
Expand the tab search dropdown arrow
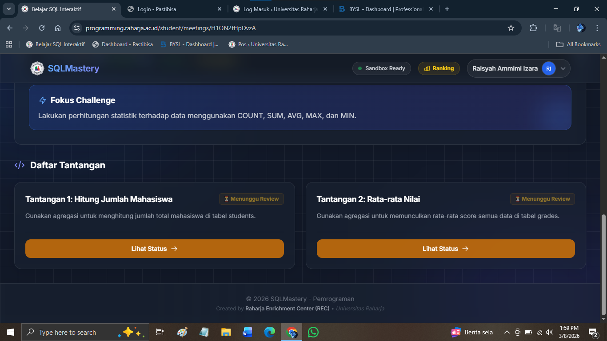(x=9, y=9)
